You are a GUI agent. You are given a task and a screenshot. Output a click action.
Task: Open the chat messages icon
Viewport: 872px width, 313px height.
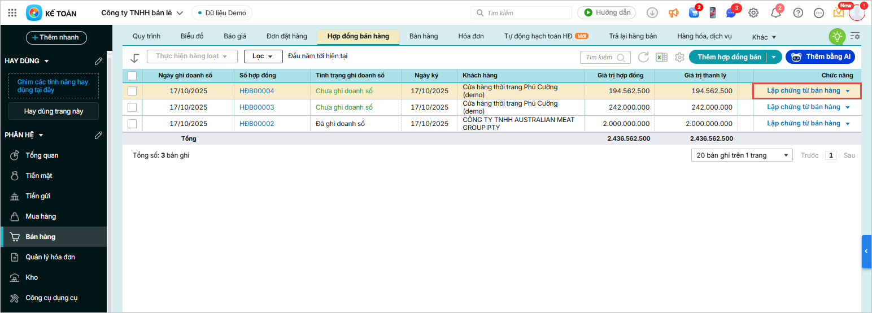731,13
